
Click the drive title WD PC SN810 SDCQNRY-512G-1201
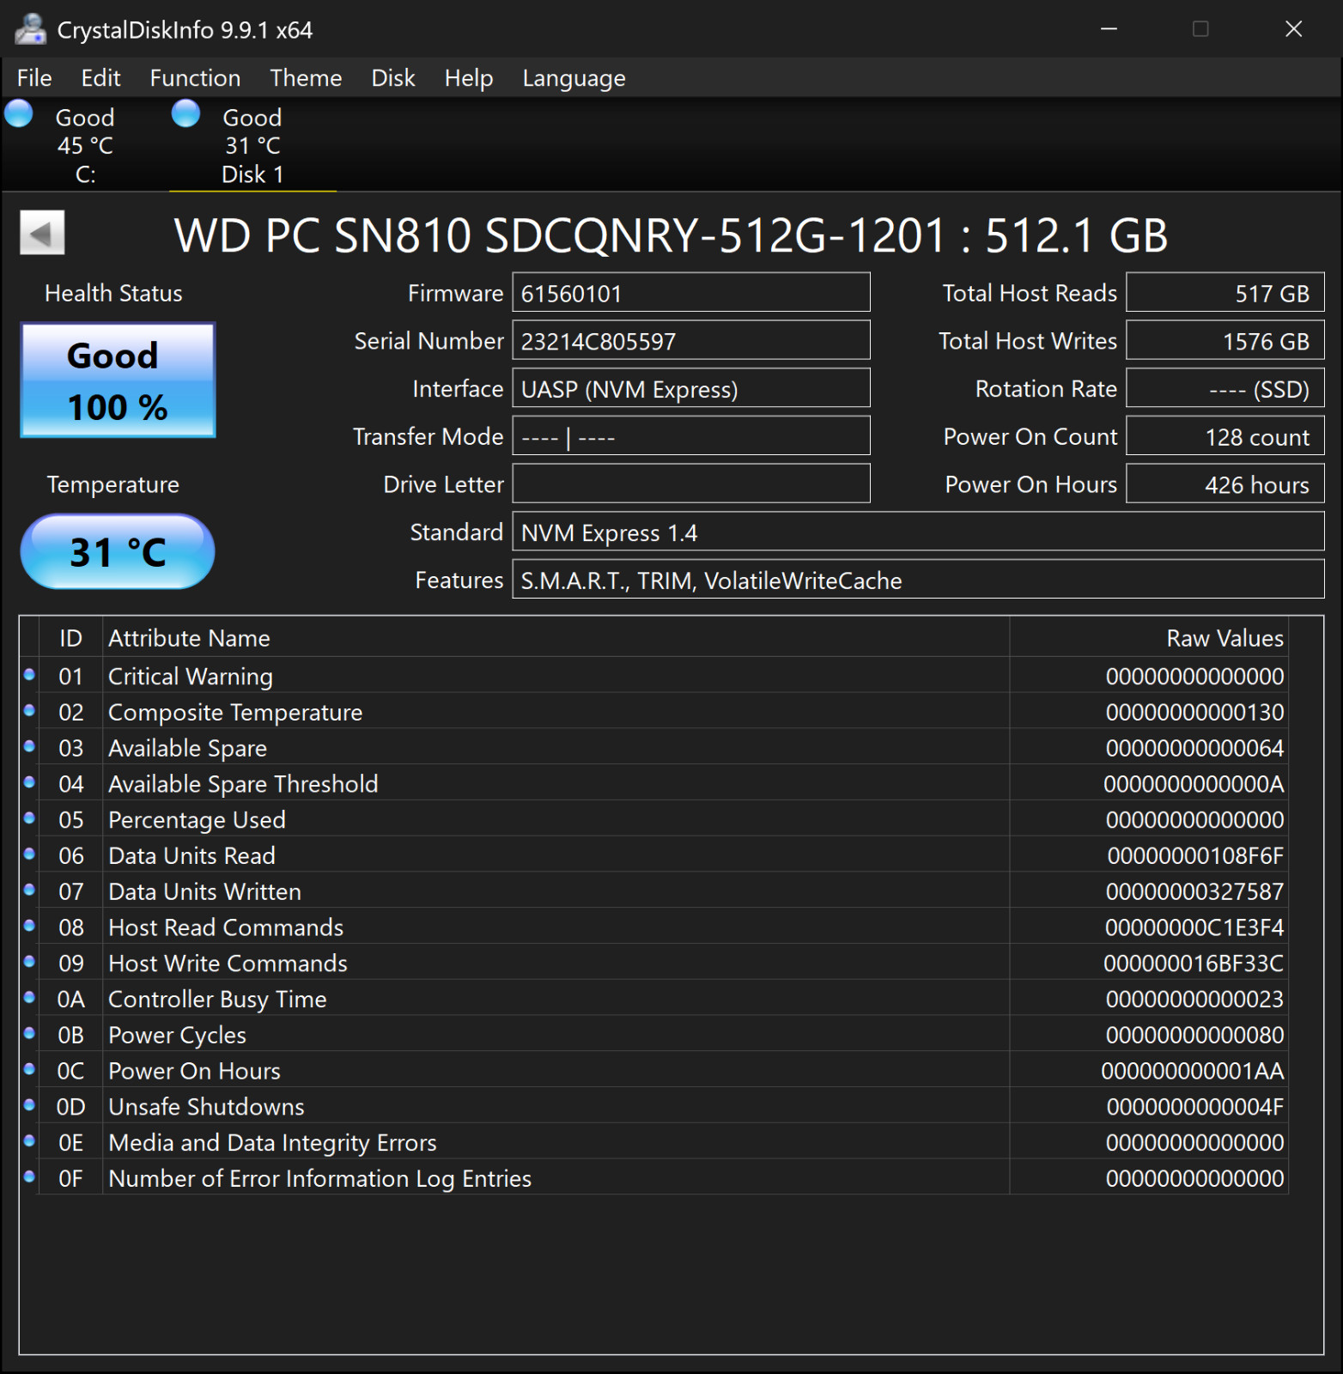click(560, 235)
